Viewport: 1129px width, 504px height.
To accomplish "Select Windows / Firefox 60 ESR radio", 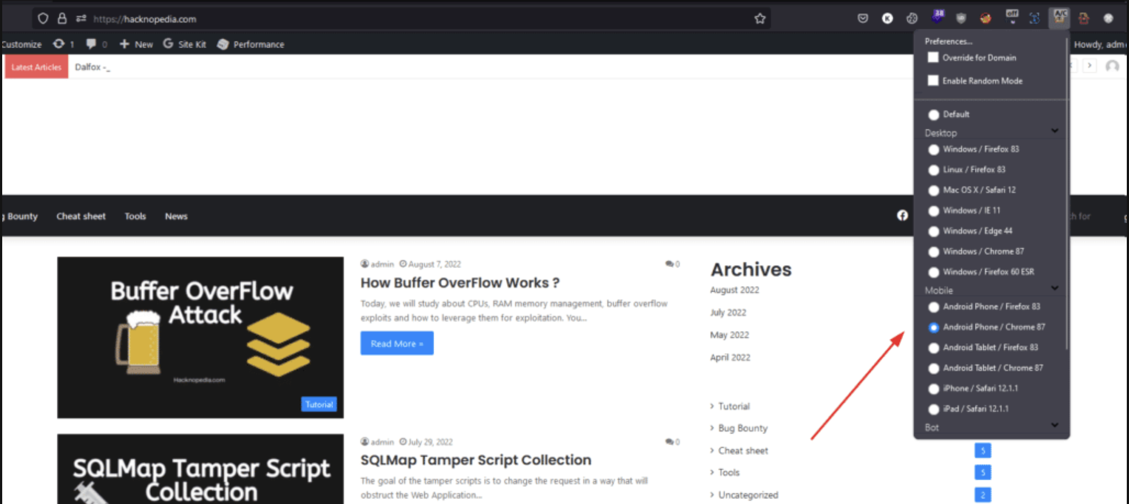I will [933, 272].
